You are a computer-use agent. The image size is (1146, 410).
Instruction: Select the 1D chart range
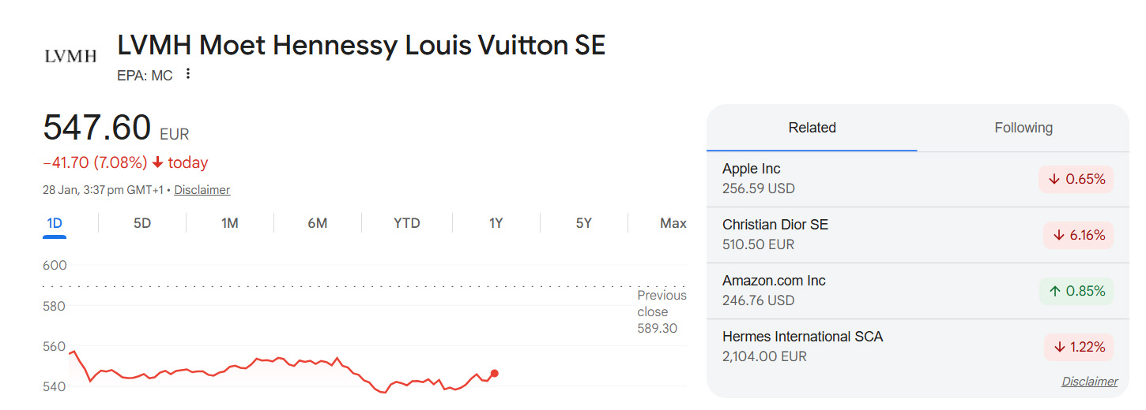tap(55, 223)
